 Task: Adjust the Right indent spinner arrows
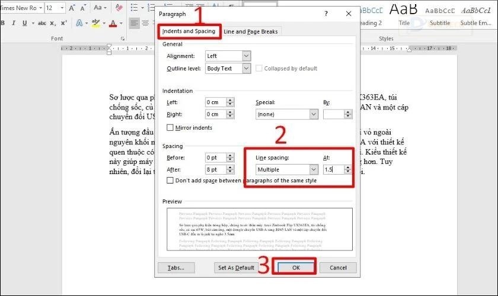pos(230,114)
